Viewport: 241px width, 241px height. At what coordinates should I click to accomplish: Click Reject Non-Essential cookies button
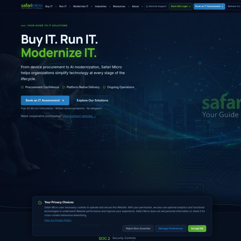138,229
